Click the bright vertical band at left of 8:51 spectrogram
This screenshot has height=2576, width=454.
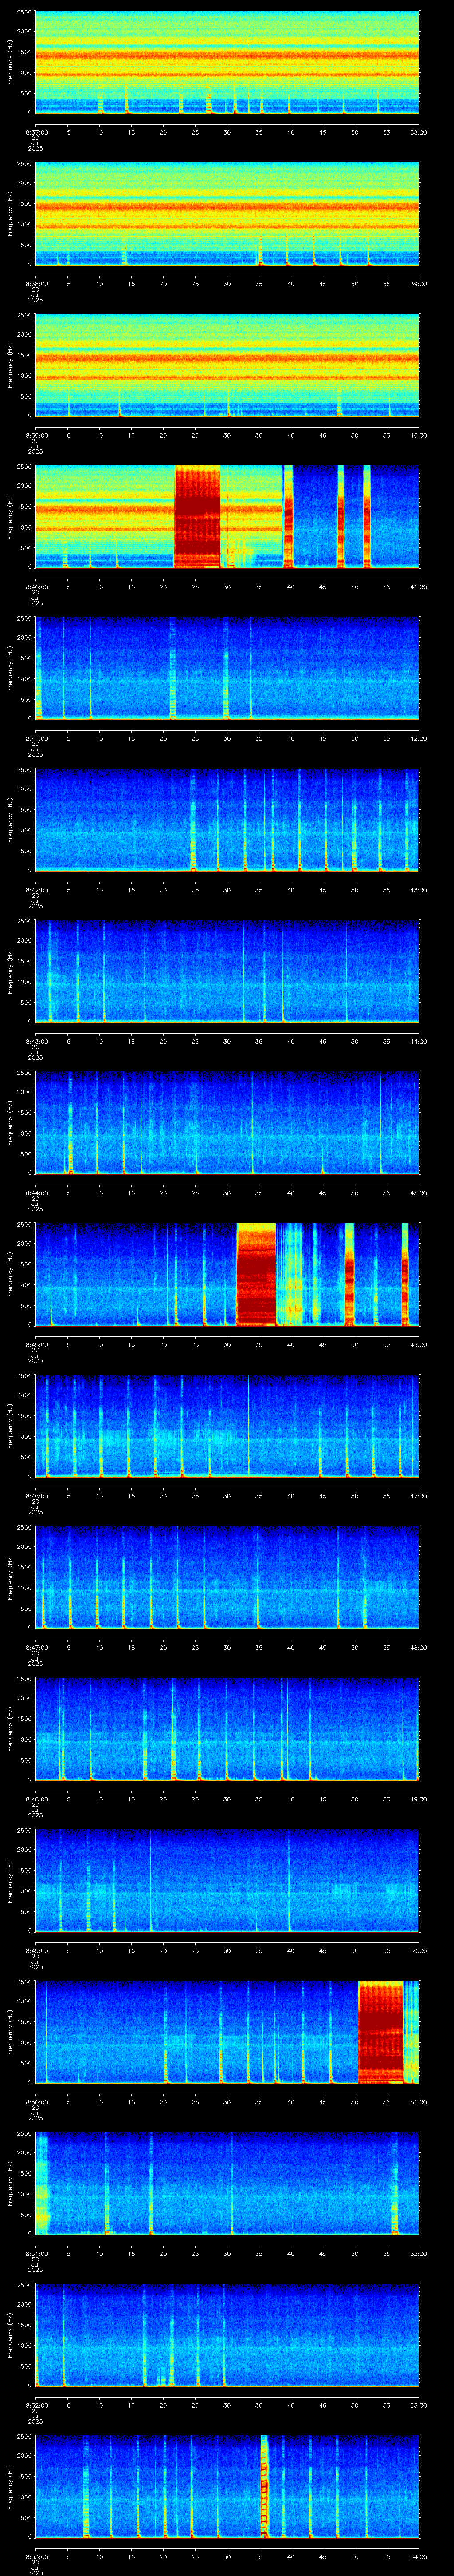pyautogui.click(x=42, y=2183)
